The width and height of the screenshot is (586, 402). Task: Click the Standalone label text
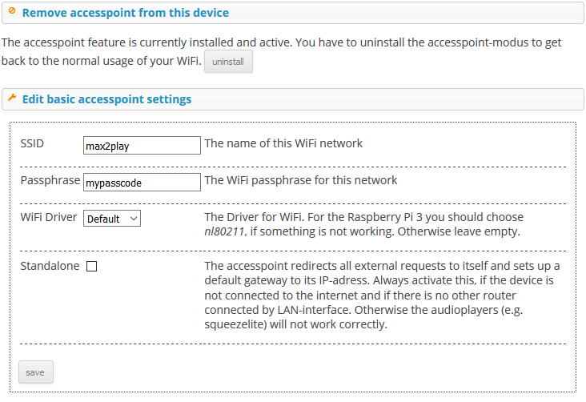pos(50,266)
